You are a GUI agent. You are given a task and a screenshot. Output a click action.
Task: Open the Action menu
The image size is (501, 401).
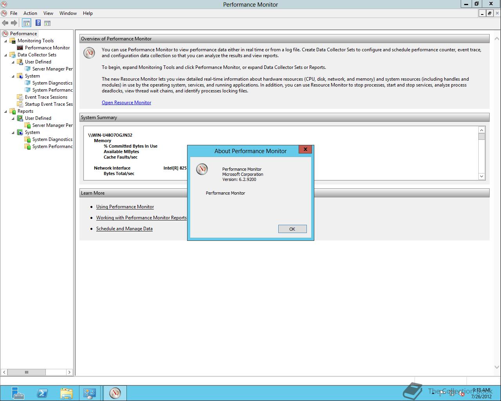click(x=30, y=13)
